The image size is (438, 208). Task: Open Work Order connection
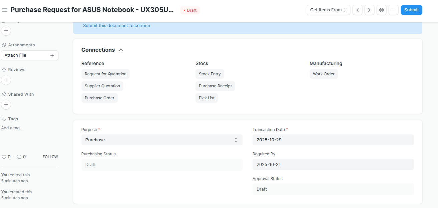click(323, 74)
